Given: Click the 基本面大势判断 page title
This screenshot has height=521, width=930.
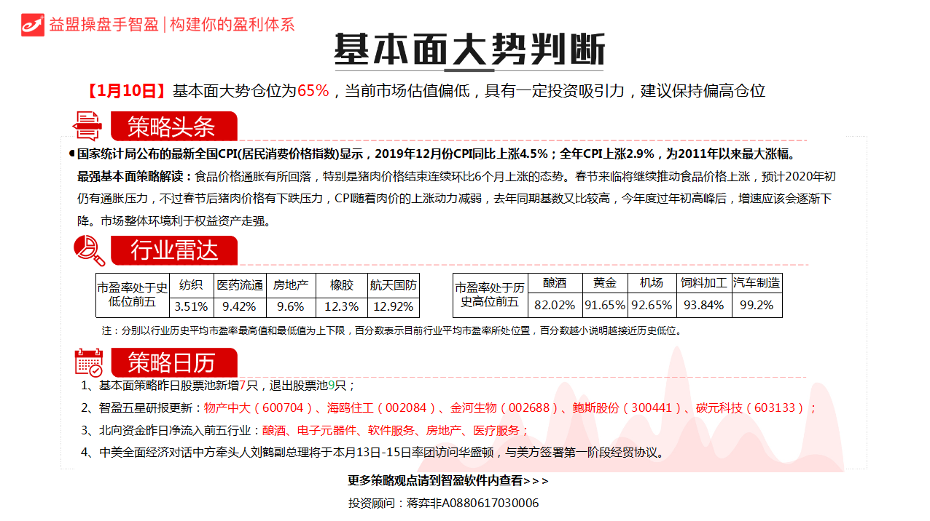Looking at the screenshot, I should point(469,51).
